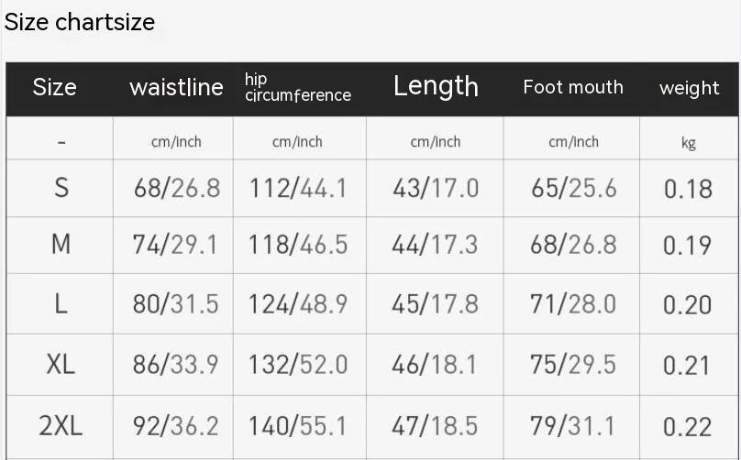Viewport: 741px width, 460px height.
Task: Click the 45/17.8 length cell
Action: (x=436, y=303)
